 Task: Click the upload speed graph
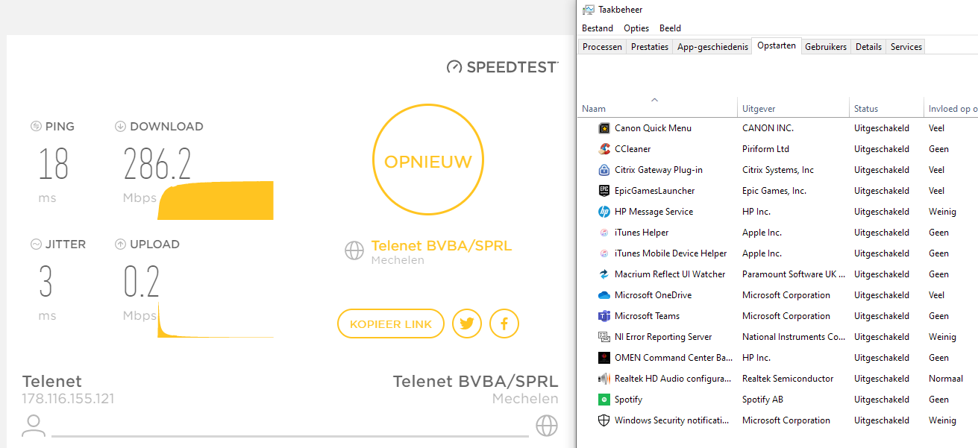pyautogui.click(x=216, y=318)
